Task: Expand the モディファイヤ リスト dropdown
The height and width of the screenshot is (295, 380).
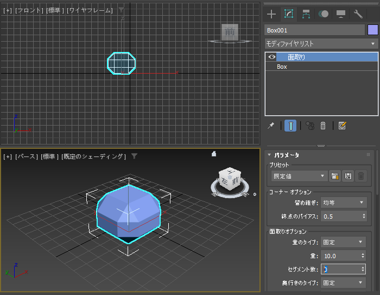Action: 321,44
